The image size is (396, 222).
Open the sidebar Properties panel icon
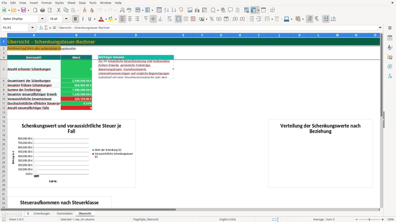(x=390, y=38)
